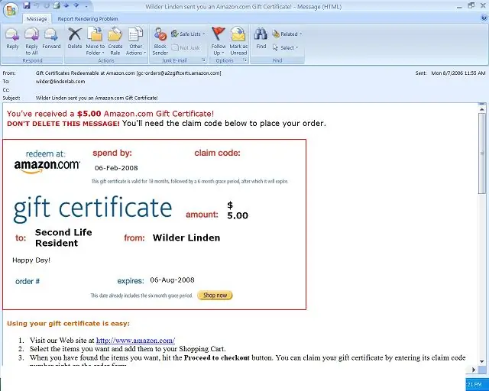Delete the message

(75, 39)
